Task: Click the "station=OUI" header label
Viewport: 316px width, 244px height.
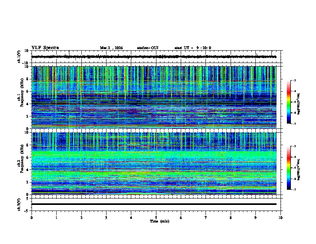Action: tap(148, 48)
